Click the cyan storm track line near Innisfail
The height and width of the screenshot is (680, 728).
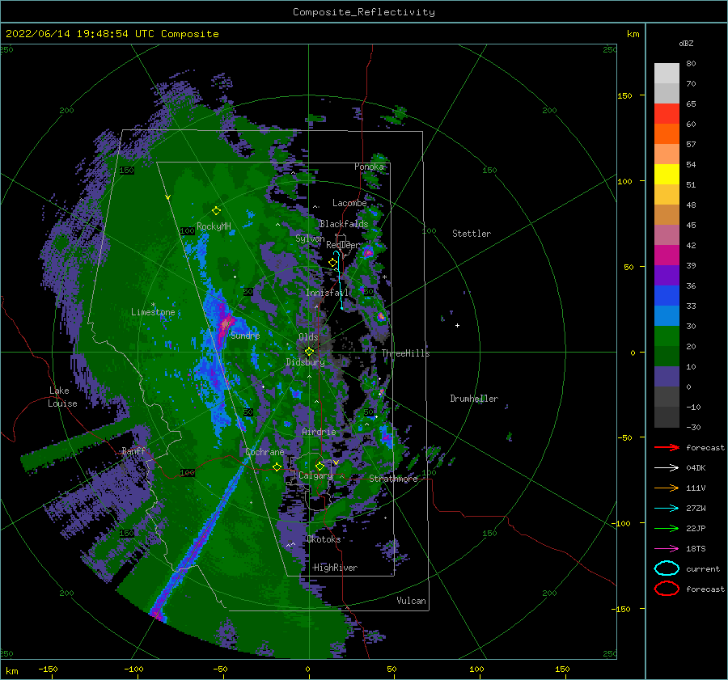pyautogui.click(x=340, y=281)
